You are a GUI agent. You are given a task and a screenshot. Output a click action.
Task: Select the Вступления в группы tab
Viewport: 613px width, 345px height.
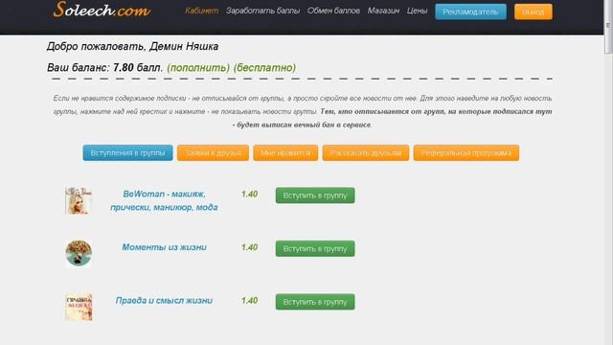[x=127, y=153]
